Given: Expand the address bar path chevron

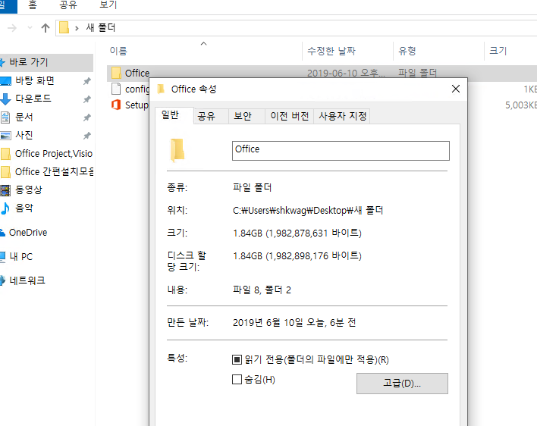Looking at the screenshot, I should pyautogui.click(x=77, y=28).
